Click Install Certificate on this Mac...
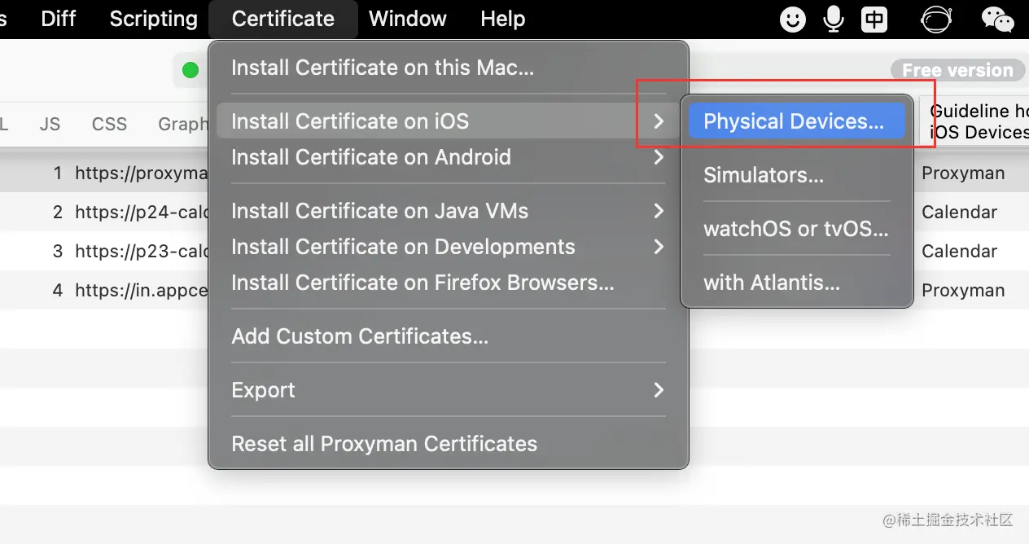Image resolution: width=1029 pixels, height=544 pixels. tap(383, 68)
